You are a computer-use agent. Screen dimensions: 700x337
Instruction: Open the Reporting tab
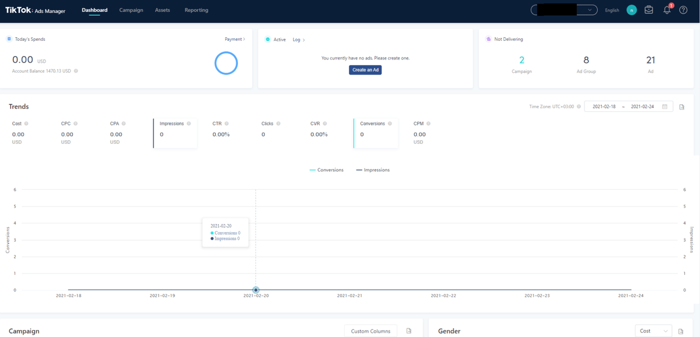196,10
